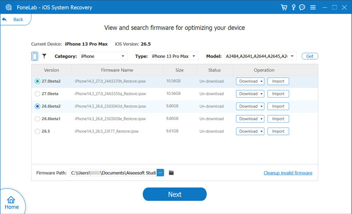Click the FoneLab gear logo icon
The image size is (352, 214).
tap(8, 7)
